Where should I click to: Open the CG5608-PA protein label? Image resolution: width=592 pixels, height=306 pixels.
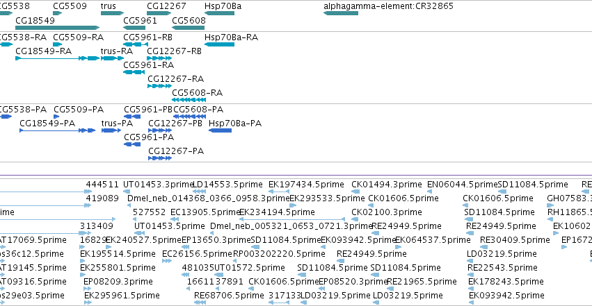click(x=198, y=110)
